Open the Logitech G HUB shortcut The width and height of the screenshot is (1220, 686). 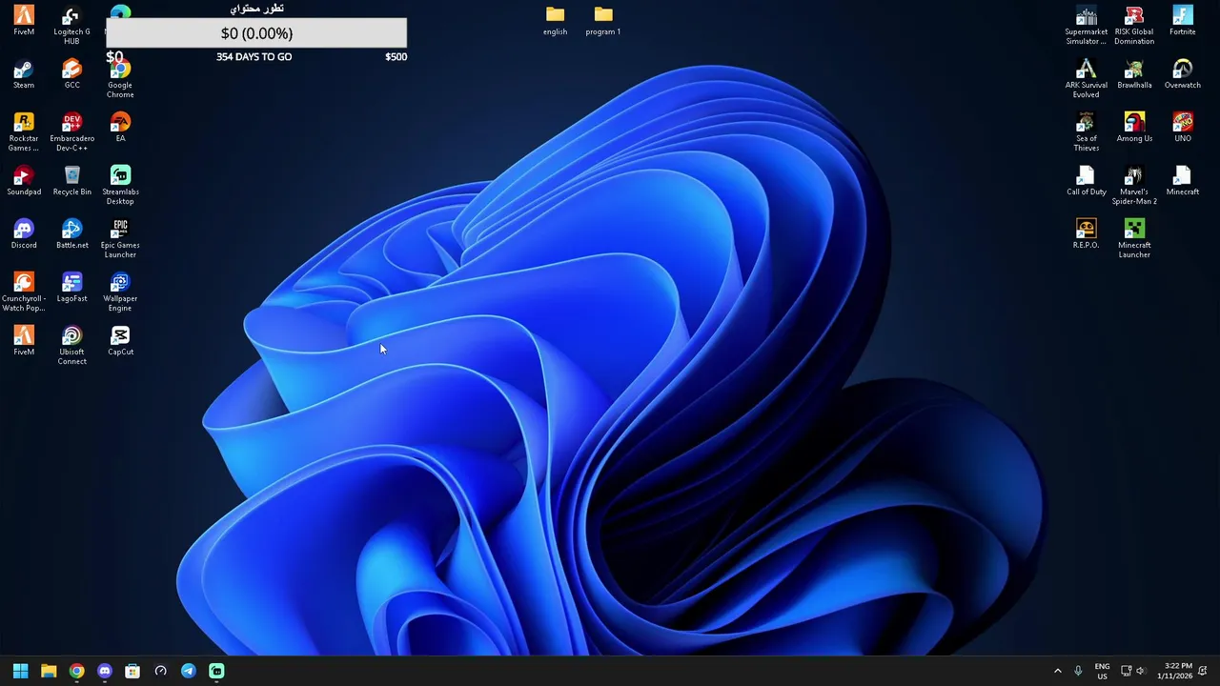[71, 26]
